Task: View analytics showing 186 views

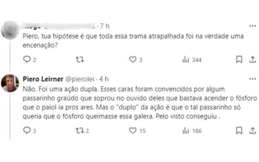Action: [192, 131]
